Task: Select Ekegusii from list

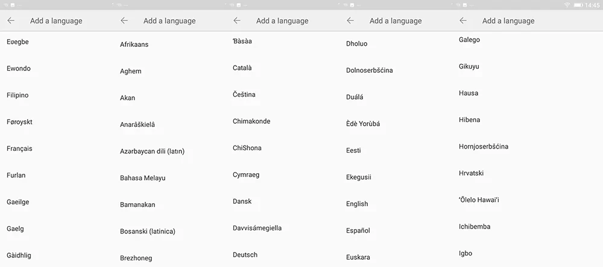Action: click(359, 177)
